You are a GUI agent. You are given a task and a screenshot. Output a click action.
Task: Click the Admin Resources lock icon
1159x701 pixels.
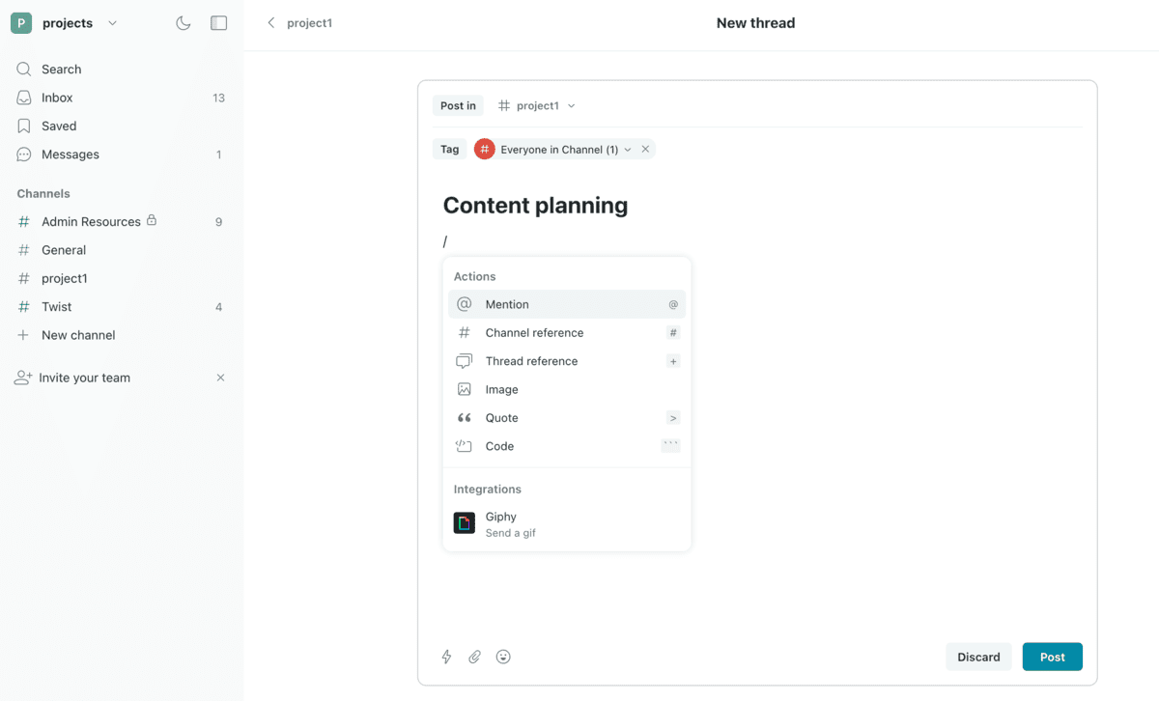(x=152, y=220)
